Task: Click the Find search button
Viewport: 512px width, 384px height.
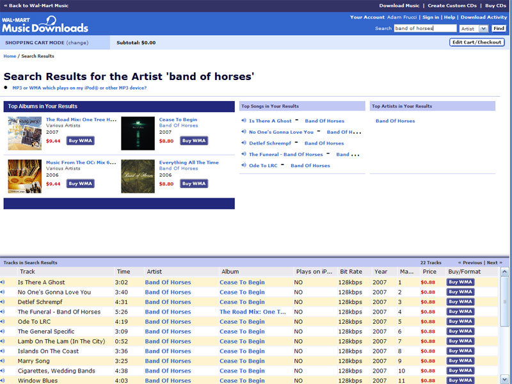Action: click(x=499, y=28)
